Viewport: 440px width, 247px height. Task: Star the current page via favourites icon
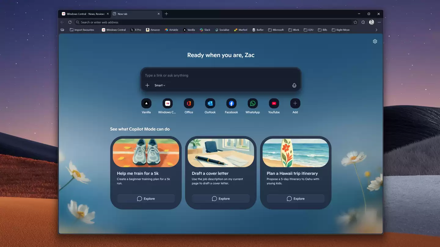tap(355, 22)
